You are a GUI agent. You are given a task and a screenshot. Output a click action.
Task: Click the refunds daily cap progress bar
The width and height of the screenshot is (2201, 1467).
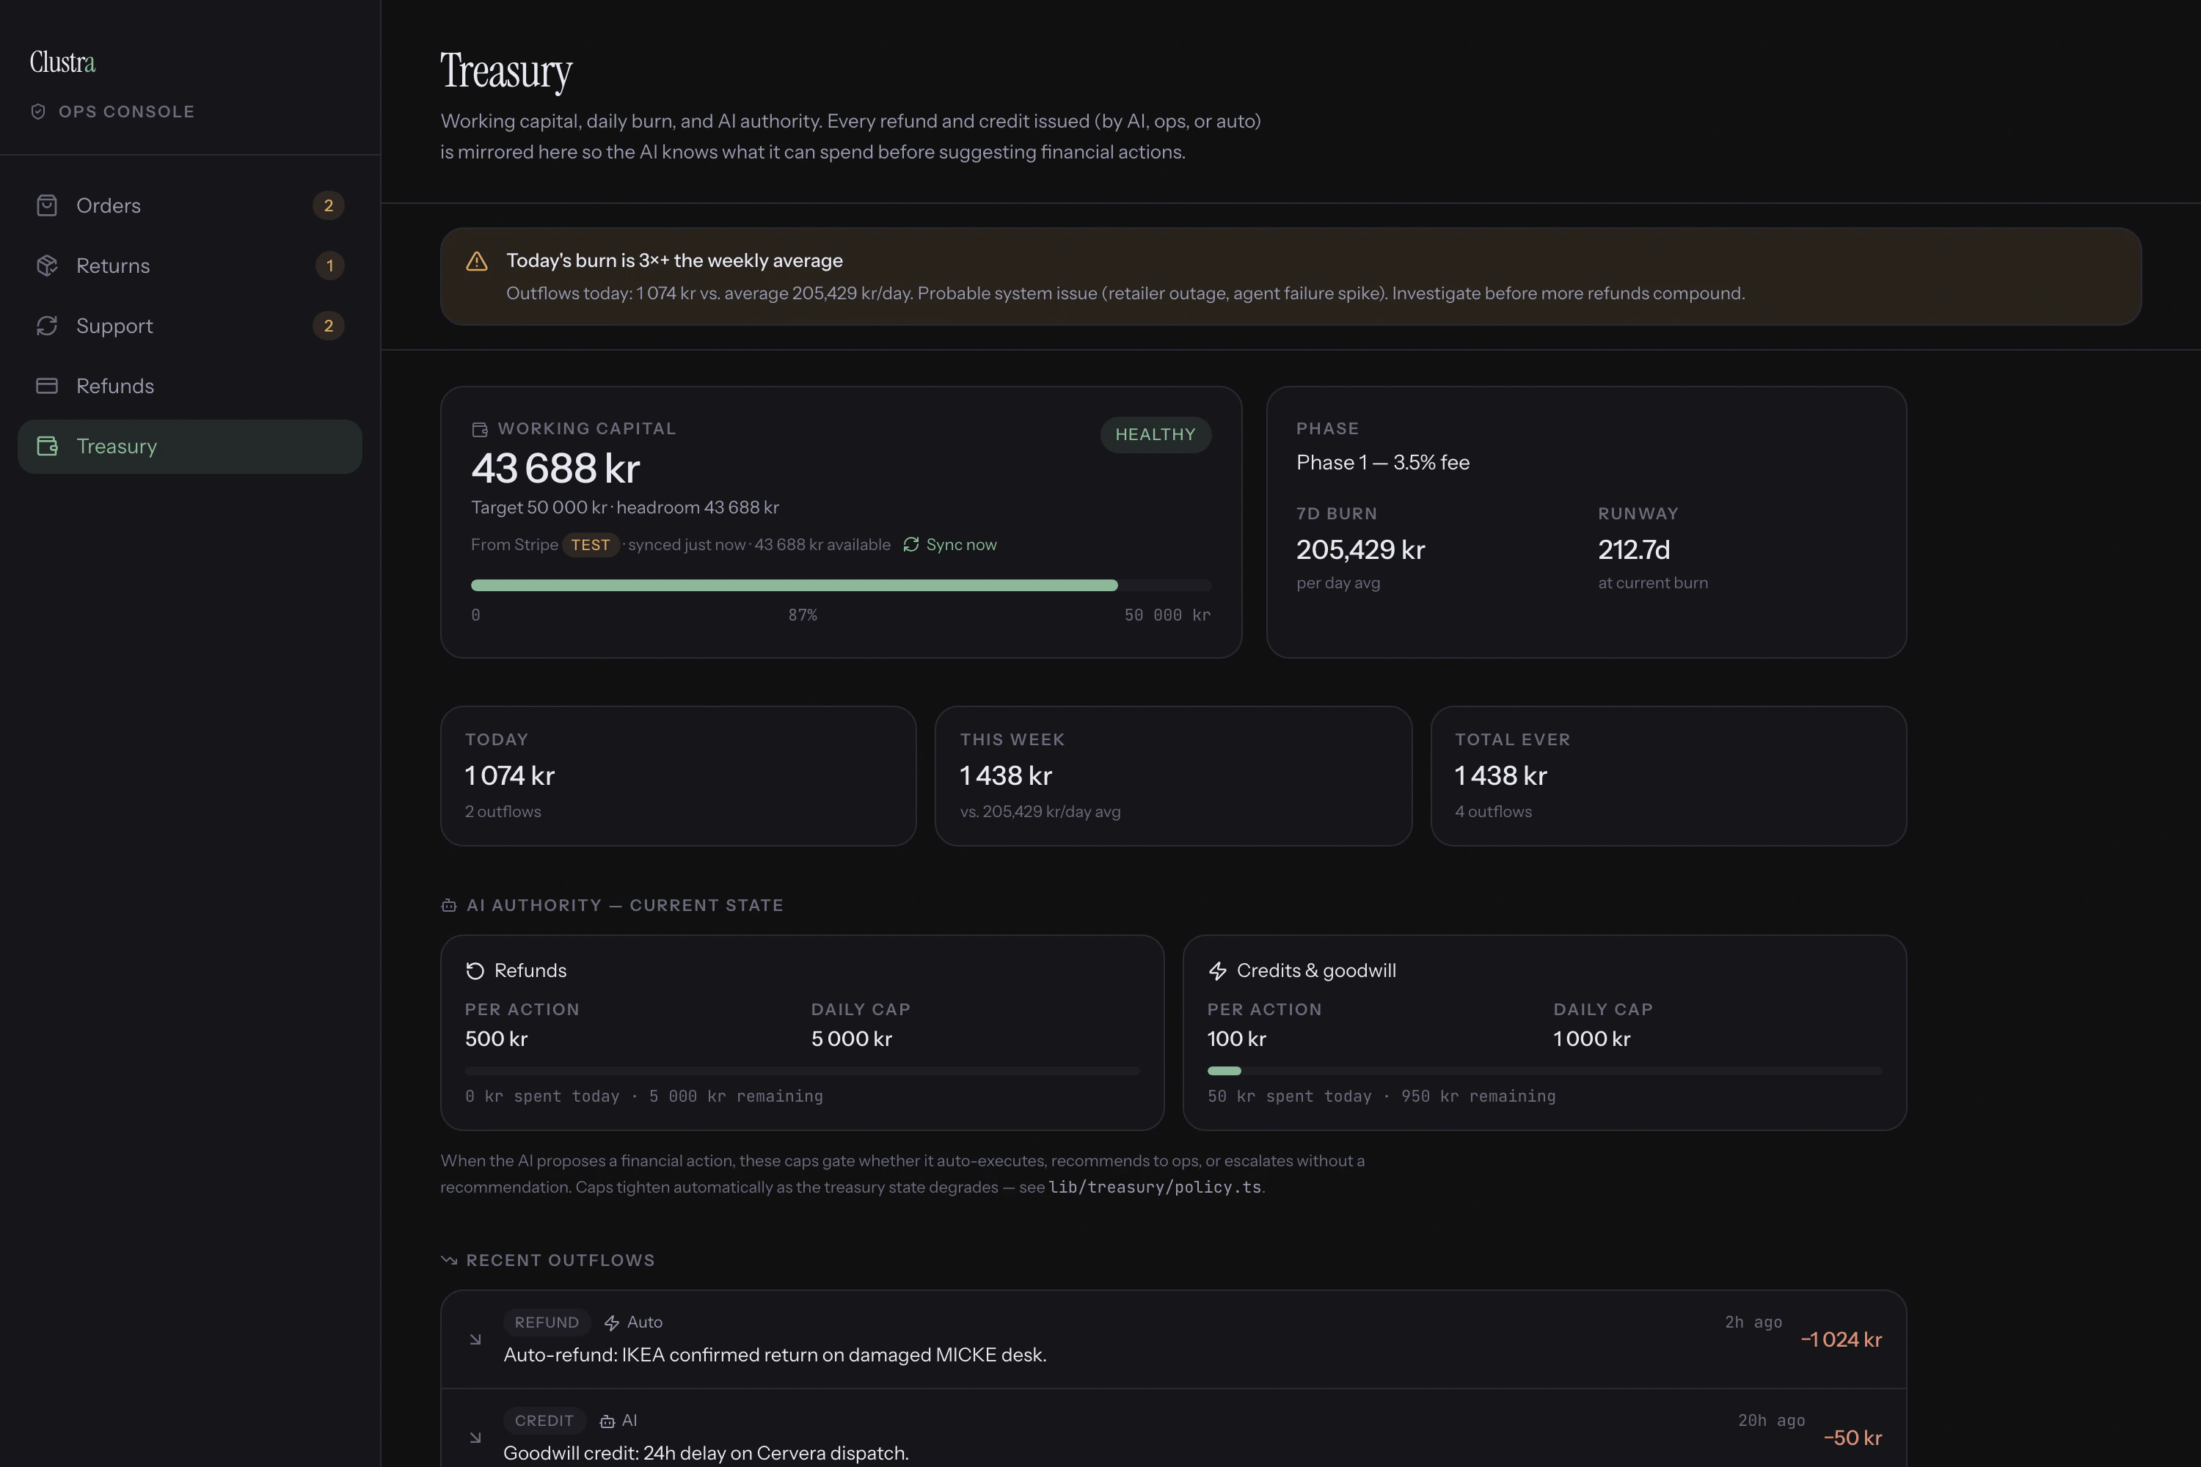tap(802, 1070)
